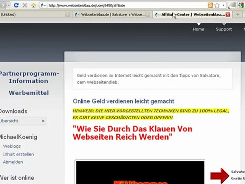Click the site identity icon in the address bar

(43, 6)
